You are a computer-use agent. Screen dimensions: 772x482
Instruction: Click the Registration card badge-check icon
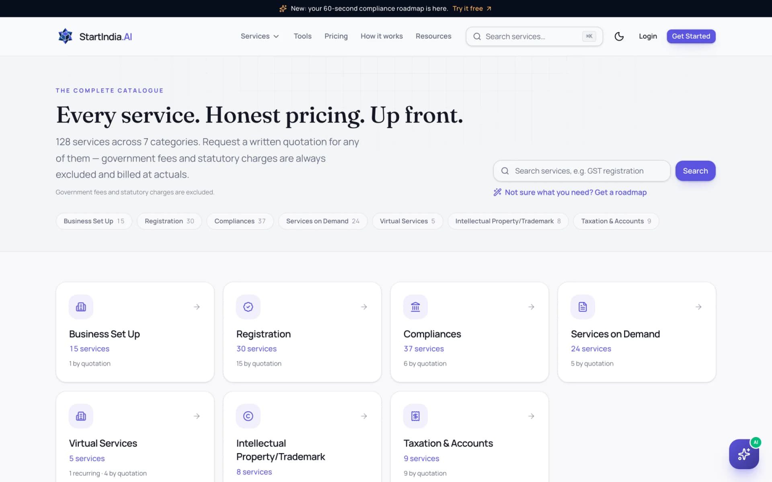(248, 307)
